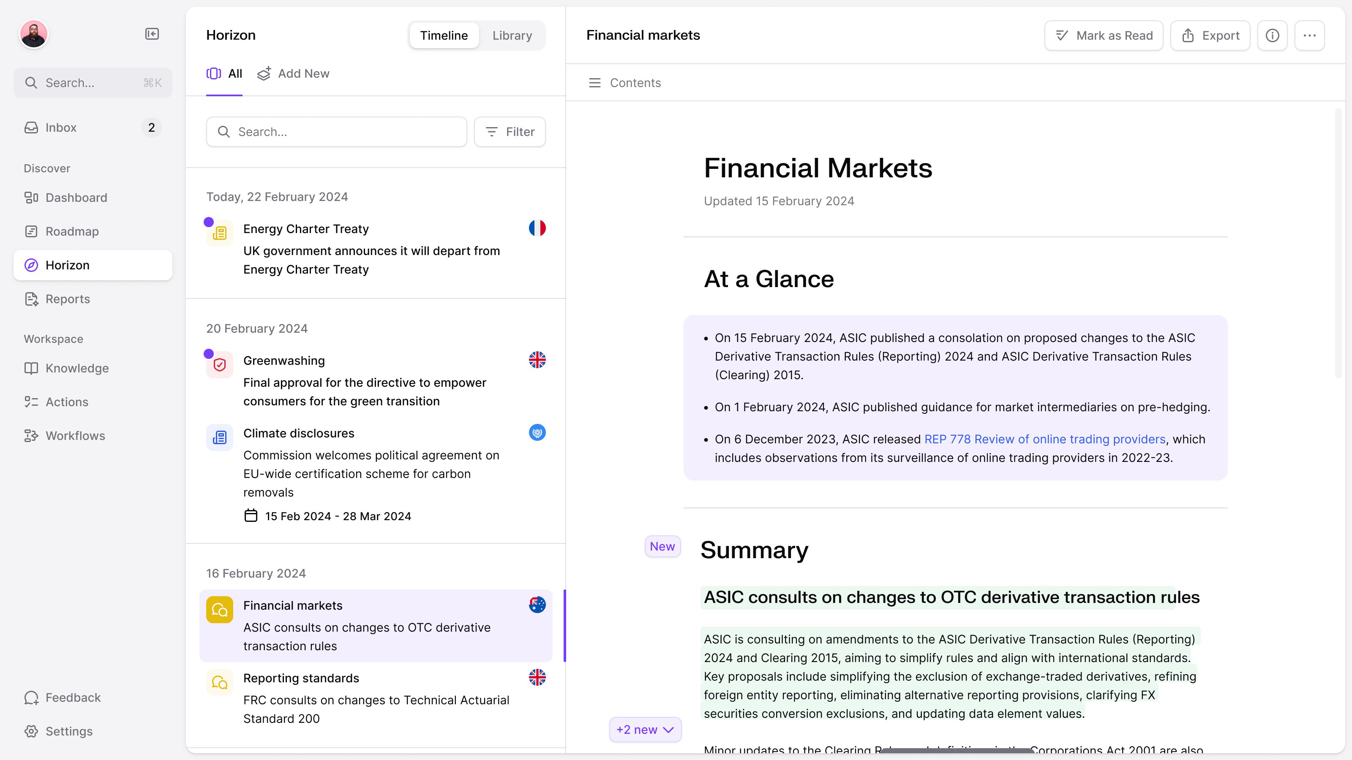1352x760 pixels.
Task: Click the info circle icon
Action: tap(1272, 35)
